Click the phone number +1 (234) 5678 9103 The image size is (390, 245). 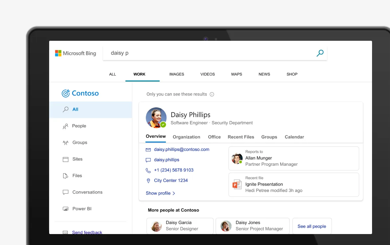174,170
